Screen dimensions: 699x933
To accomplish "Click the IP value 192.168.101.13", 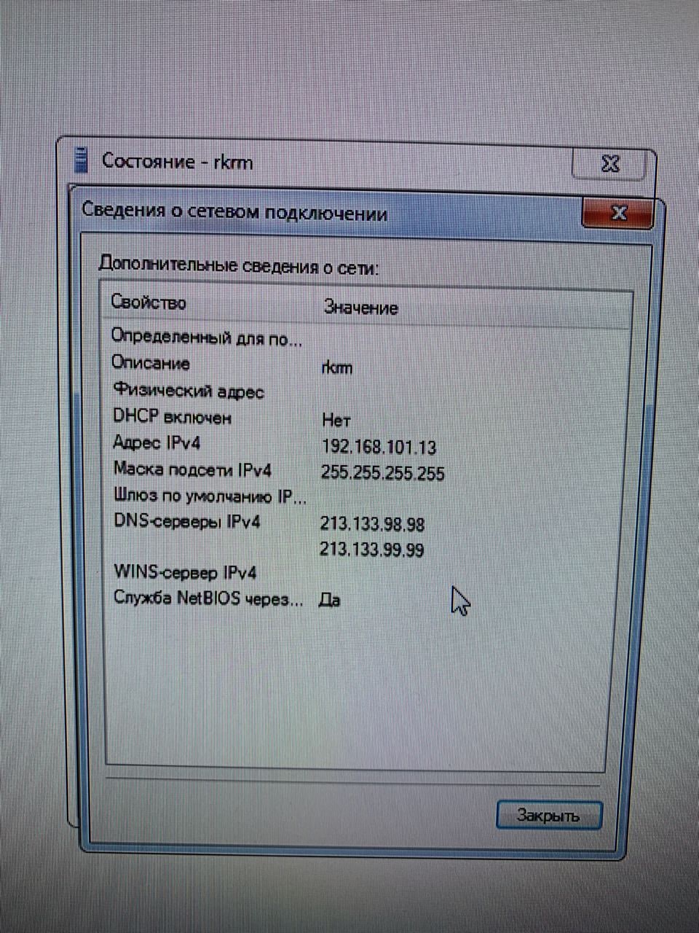I will click(379, 447).
